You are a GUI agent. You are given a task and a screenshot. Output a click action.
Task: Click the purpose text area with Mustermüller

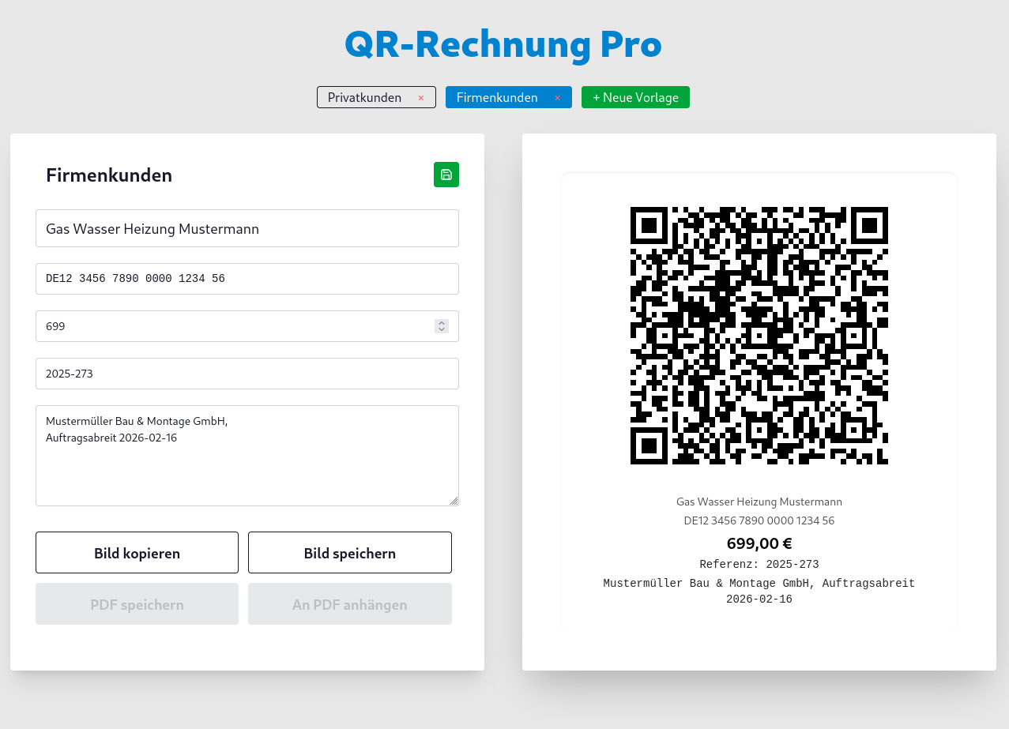click(247, 455)
